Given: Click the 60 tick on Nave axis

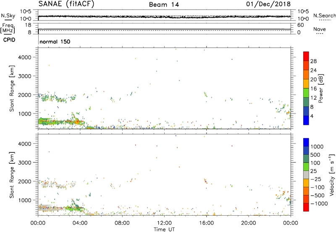Looking at the screenshot, I should pyautogui.click(x=301, y=25).
